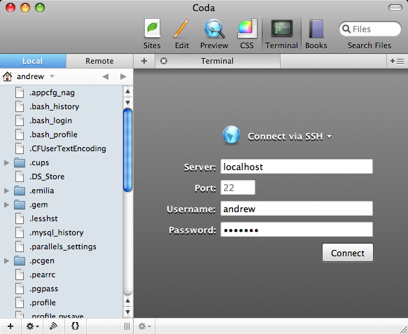The width and height of the screenshot is (408, 334).
Task: Click the Connect button
Action: click(348, 253)
